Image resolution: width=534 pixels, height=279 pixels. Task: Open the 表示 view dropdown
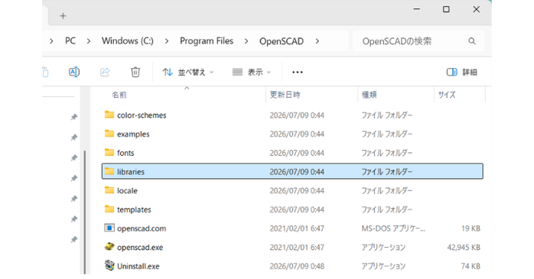click(252, 72)
